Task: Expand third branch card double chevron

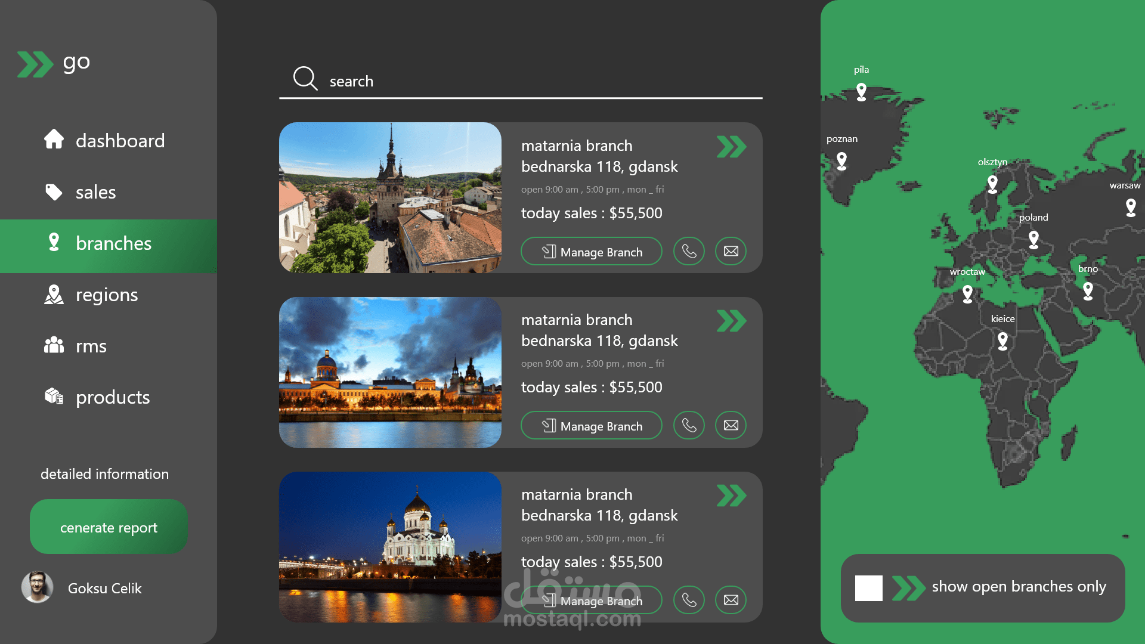Action: pyautogui.click(x=731, y=496)
